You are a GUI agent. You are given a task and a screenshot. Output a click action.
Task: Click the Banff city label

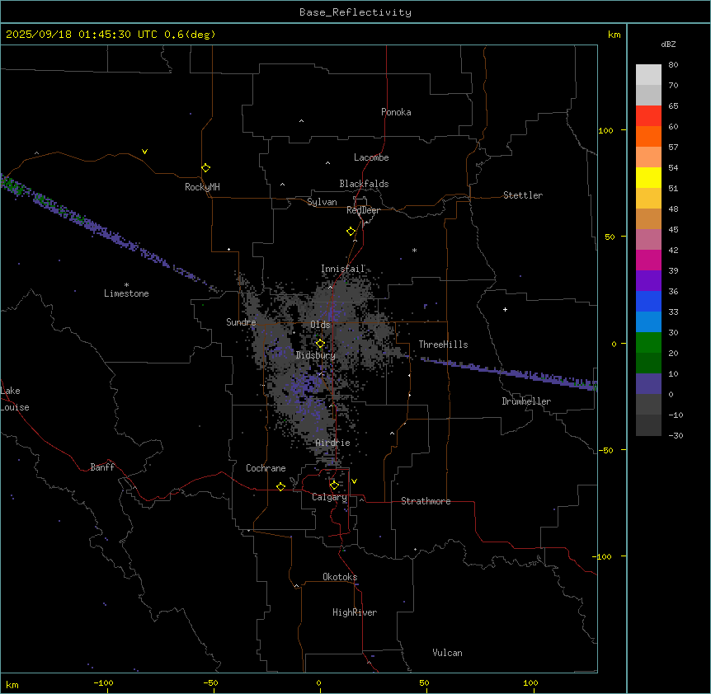coord(102,467)
